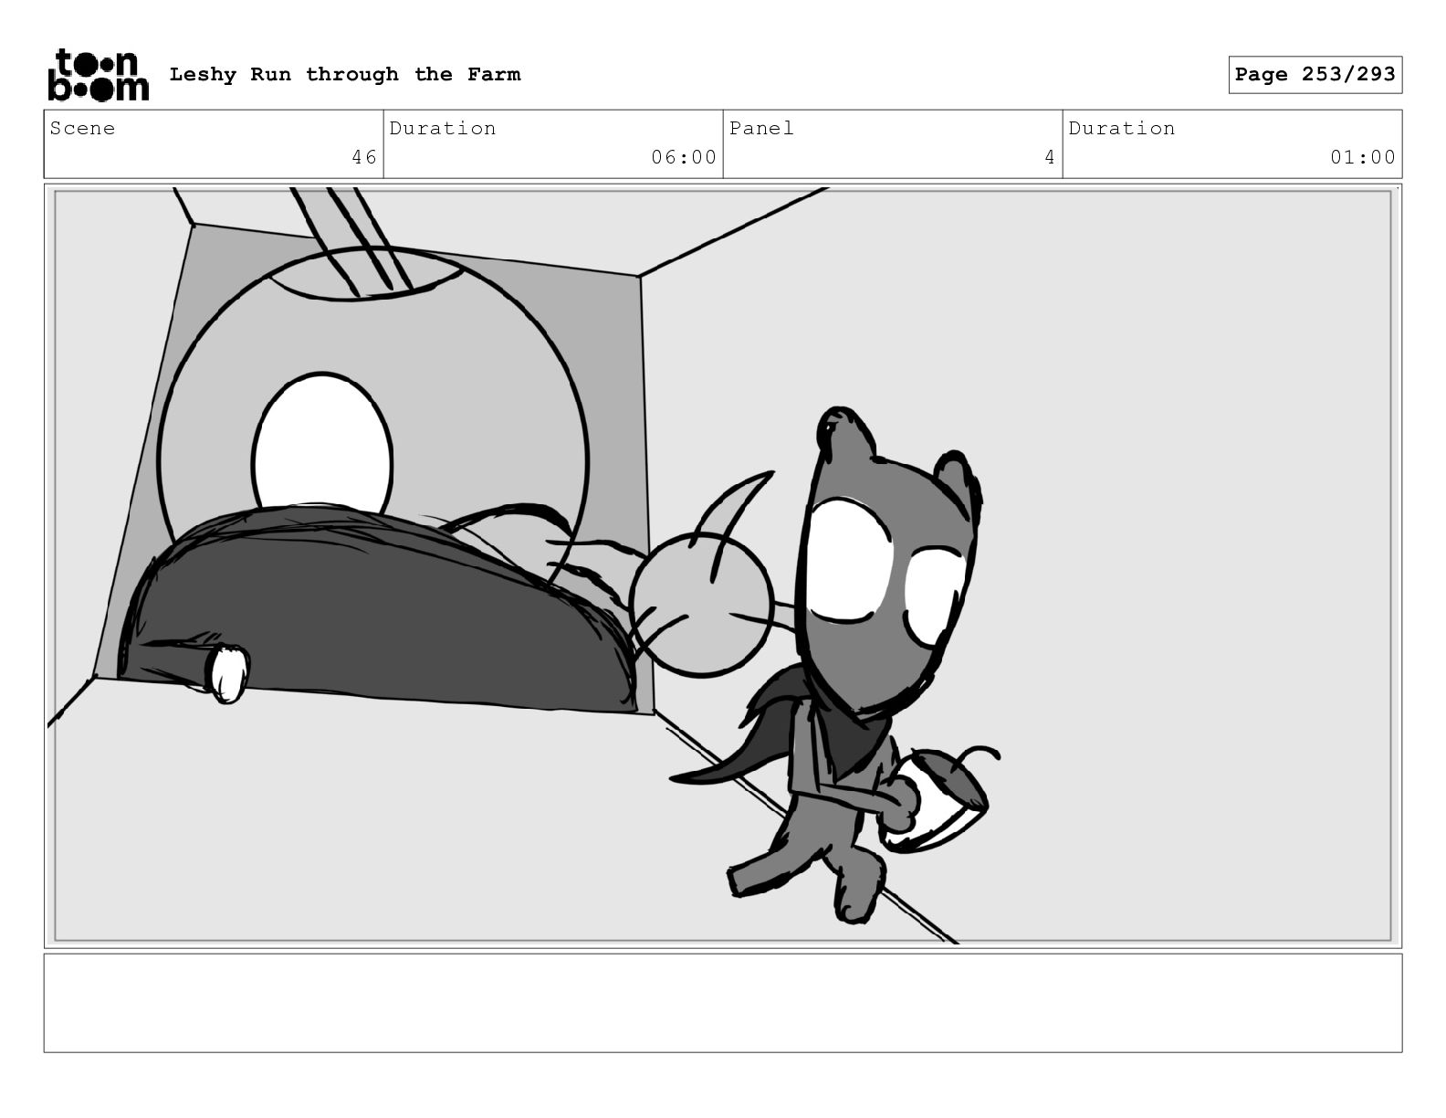This screenshot has width=1446, height=1118.
Task: Click the panel duration value 01:00
Action: (1362, 157)
